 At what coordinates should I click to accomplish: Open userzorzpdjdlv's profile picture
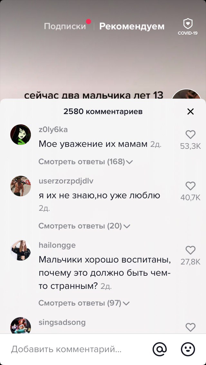tap(21, 186)
